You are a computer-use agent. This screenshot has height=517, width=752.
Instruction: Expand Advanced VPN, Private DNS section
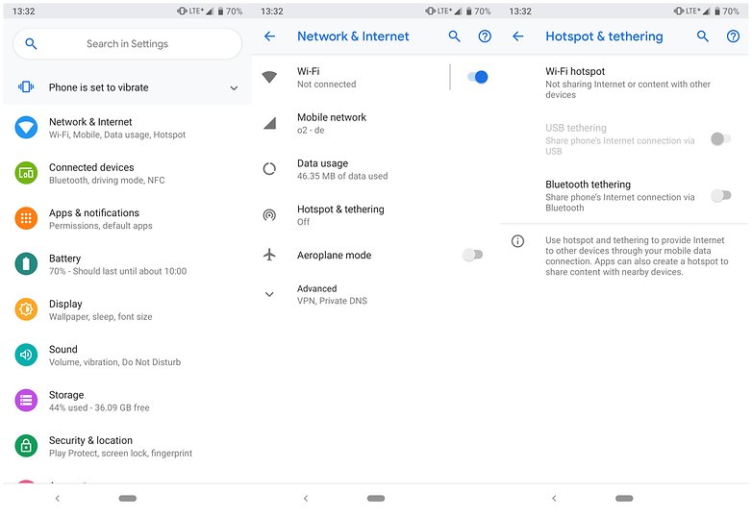[x=376, y=294]
